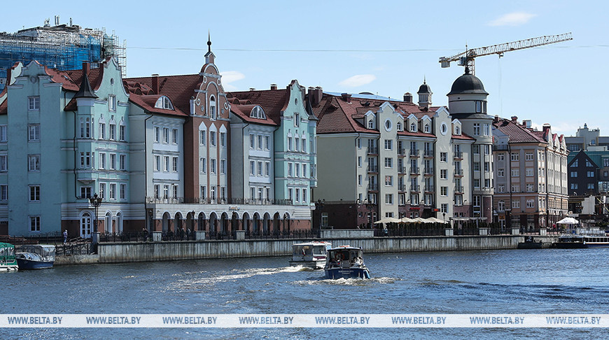Click the dark half-timbered building at far right
This screenshot has height=340, width=609.
(x=582, y=175)
